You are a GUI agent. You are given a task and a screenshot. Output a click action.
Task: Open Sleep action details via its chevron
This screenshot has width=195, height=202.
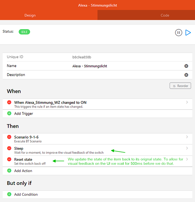click(187, 148)
